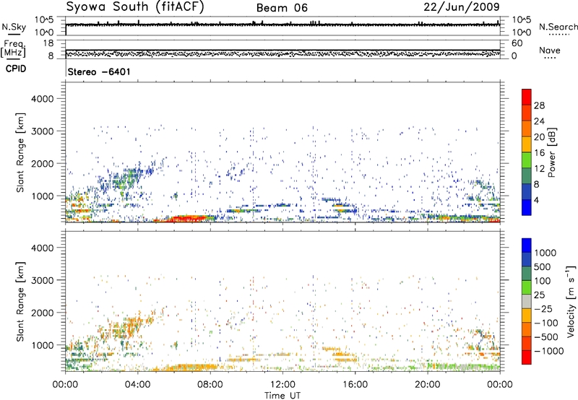Click the '16:00' time tick label

click(x=355, y=385)
